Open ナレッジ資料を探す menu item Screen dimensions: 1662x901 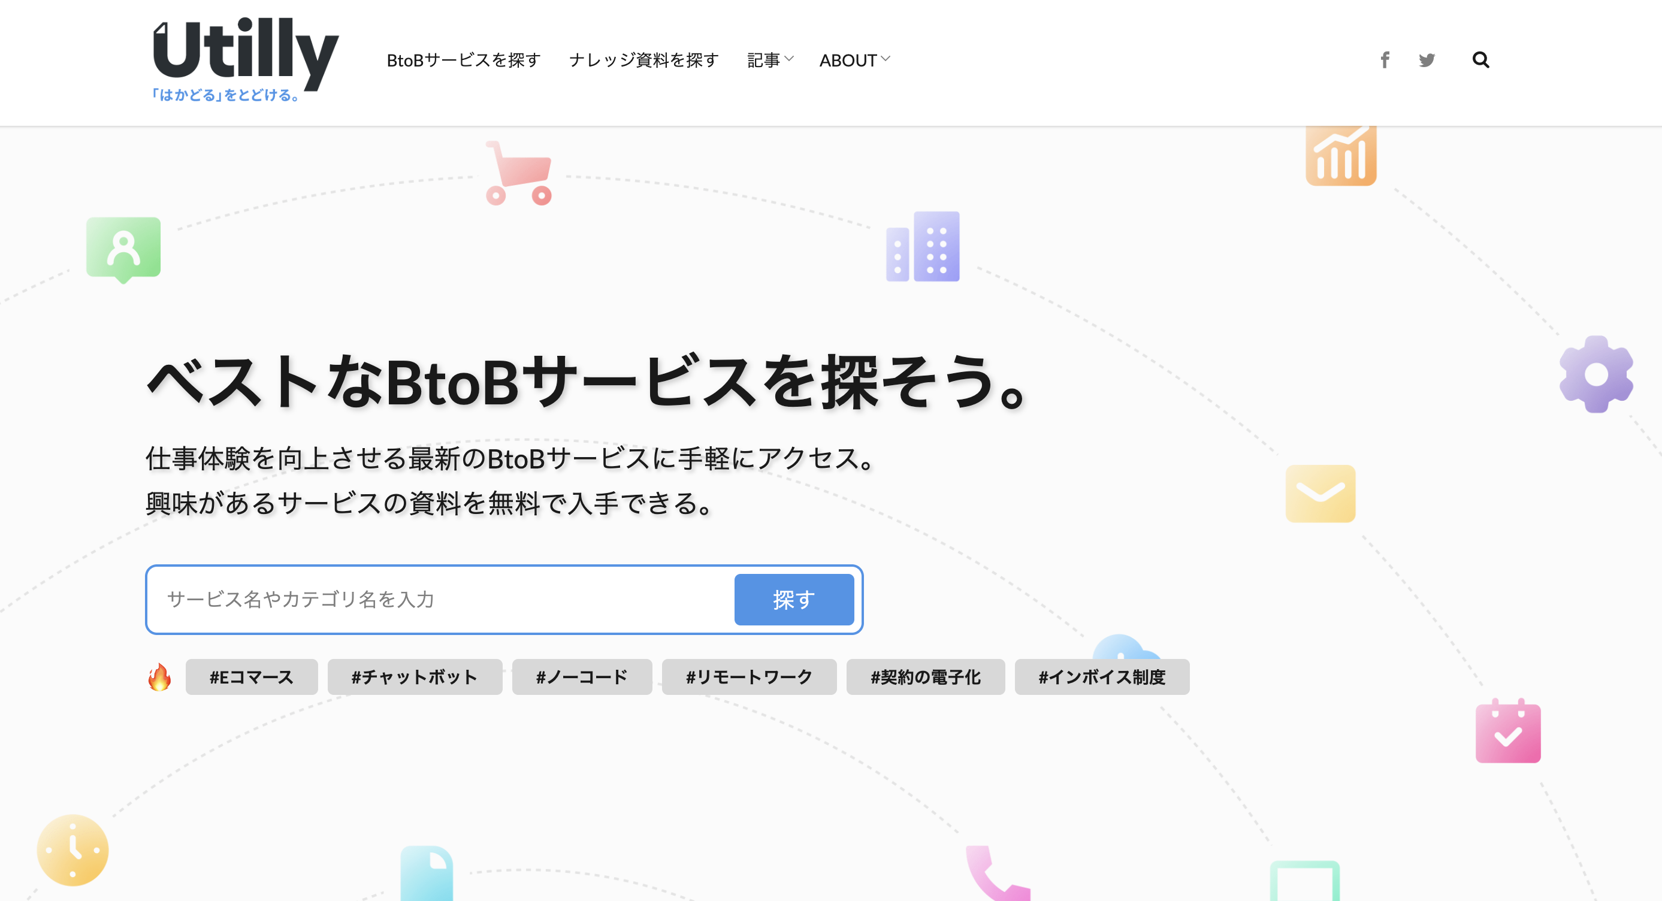click(643, 60)
